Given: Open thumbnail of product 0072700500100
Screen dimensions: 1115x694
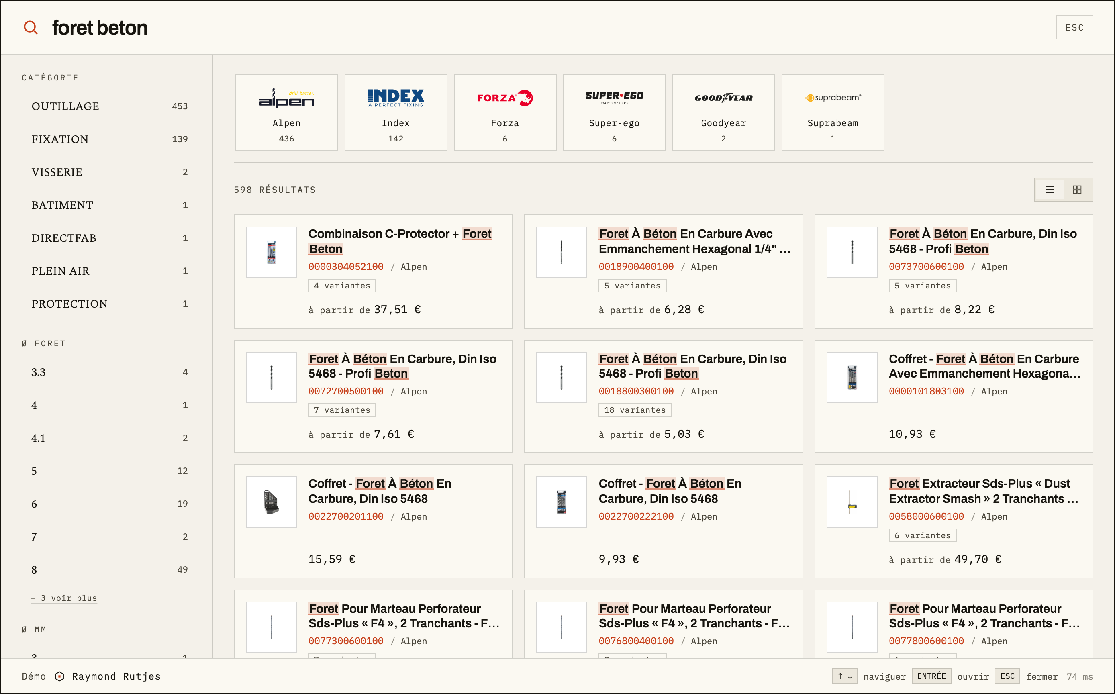Looking at the screenshot, I should click(x=271, y=377).
